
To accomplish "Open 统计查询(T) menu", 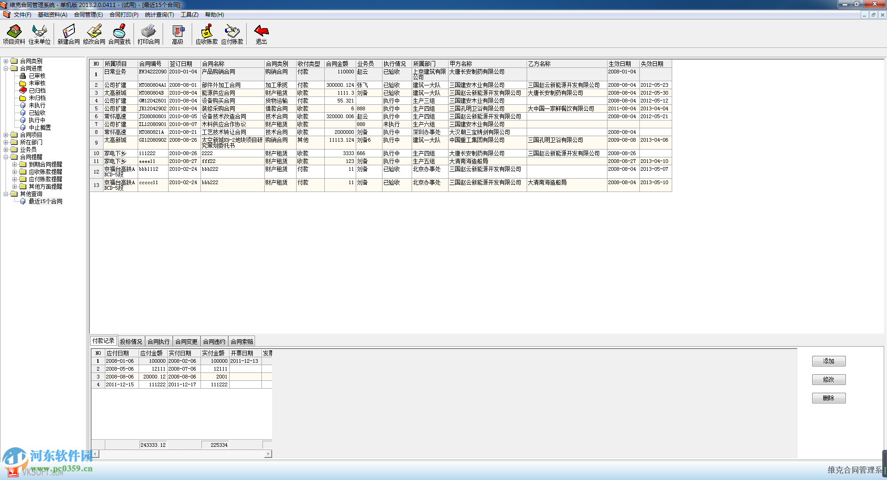I will (159, 15).
